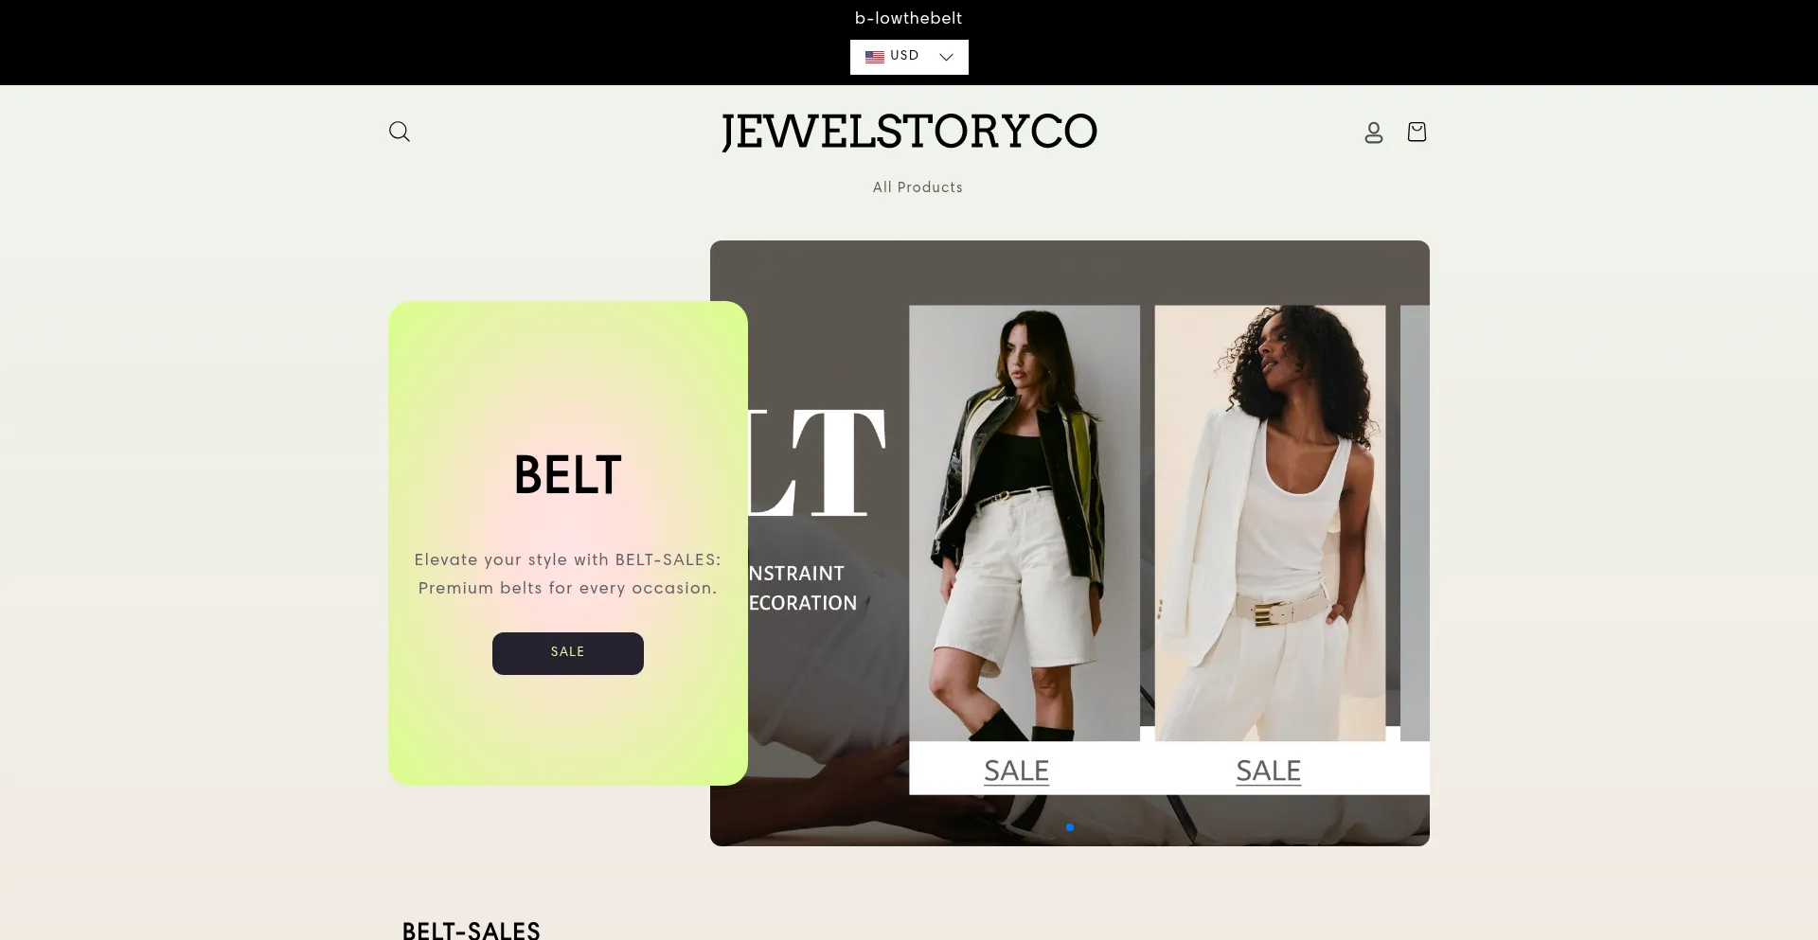The image size is (1818, 940).
Task: Click the BELT heading on gradient card
Action: pos(568,475)
